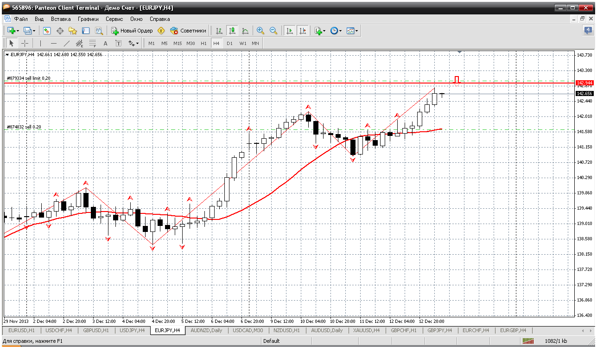This screenshot has height=347, width=597.
Task: Switch to the AUDNZD,Daily chart tab
Action: pyautogui.click(x=206, y=330)
